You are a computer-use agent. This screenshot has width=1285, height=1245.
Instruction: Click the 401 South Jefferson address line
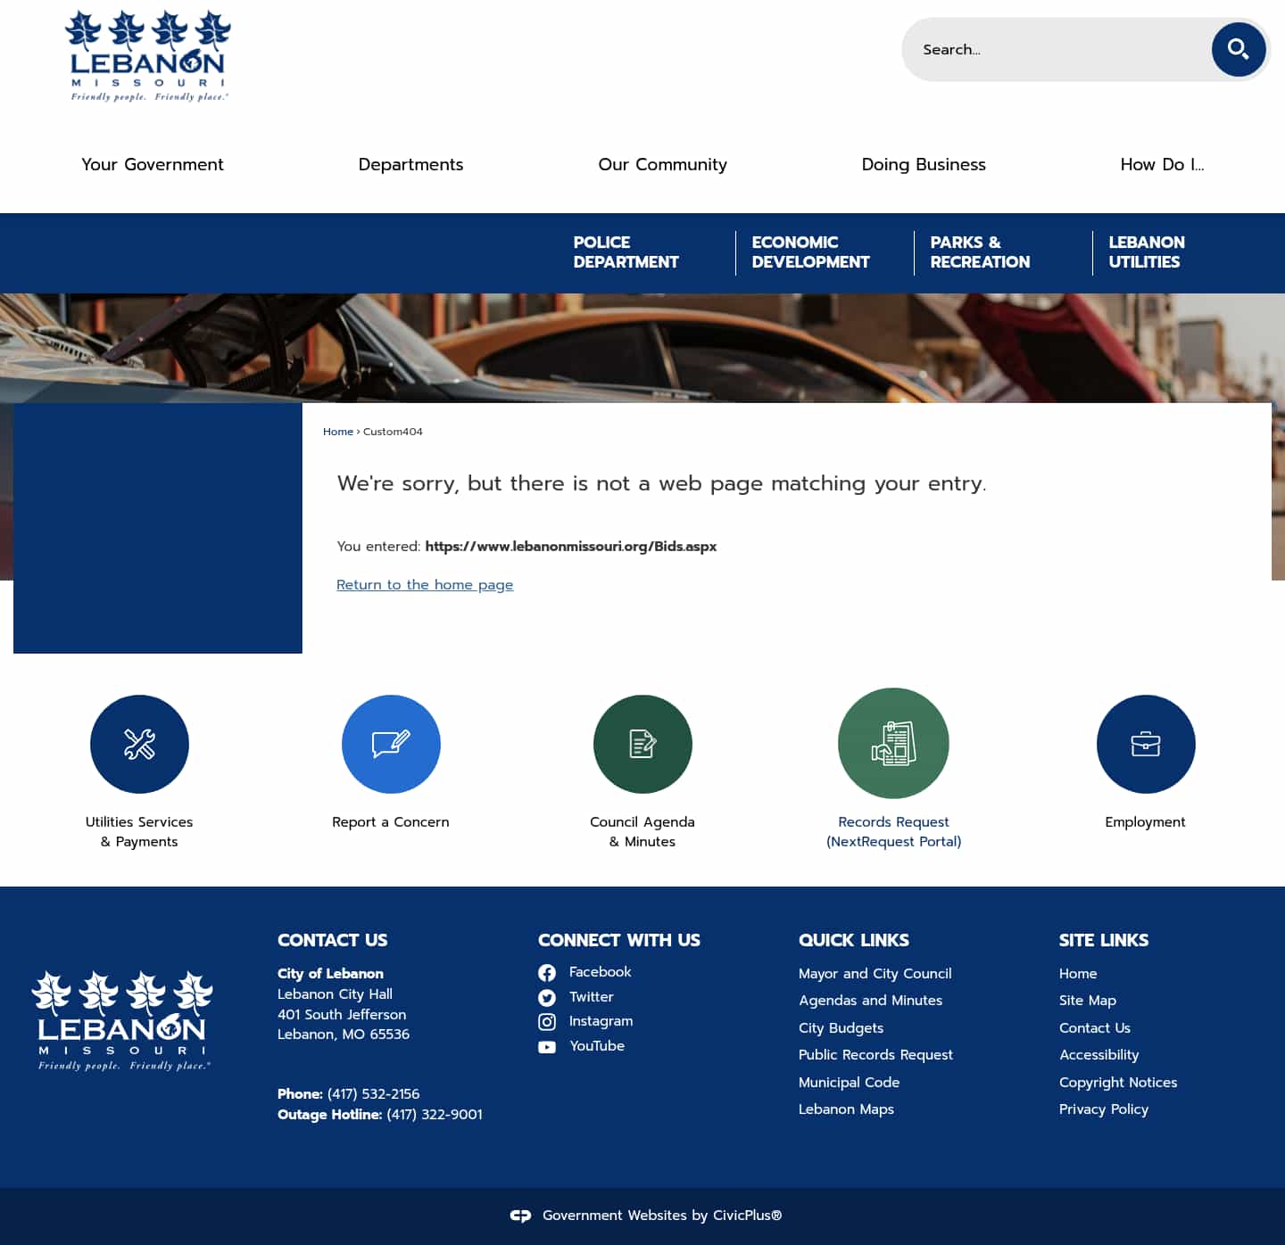[x=342, y=1015]
